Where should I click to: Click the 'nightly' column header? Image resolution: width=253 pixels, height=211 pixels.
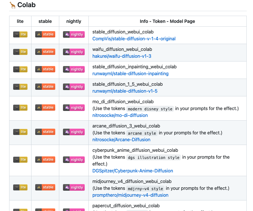pyautogui.click(x=74, y=21)
